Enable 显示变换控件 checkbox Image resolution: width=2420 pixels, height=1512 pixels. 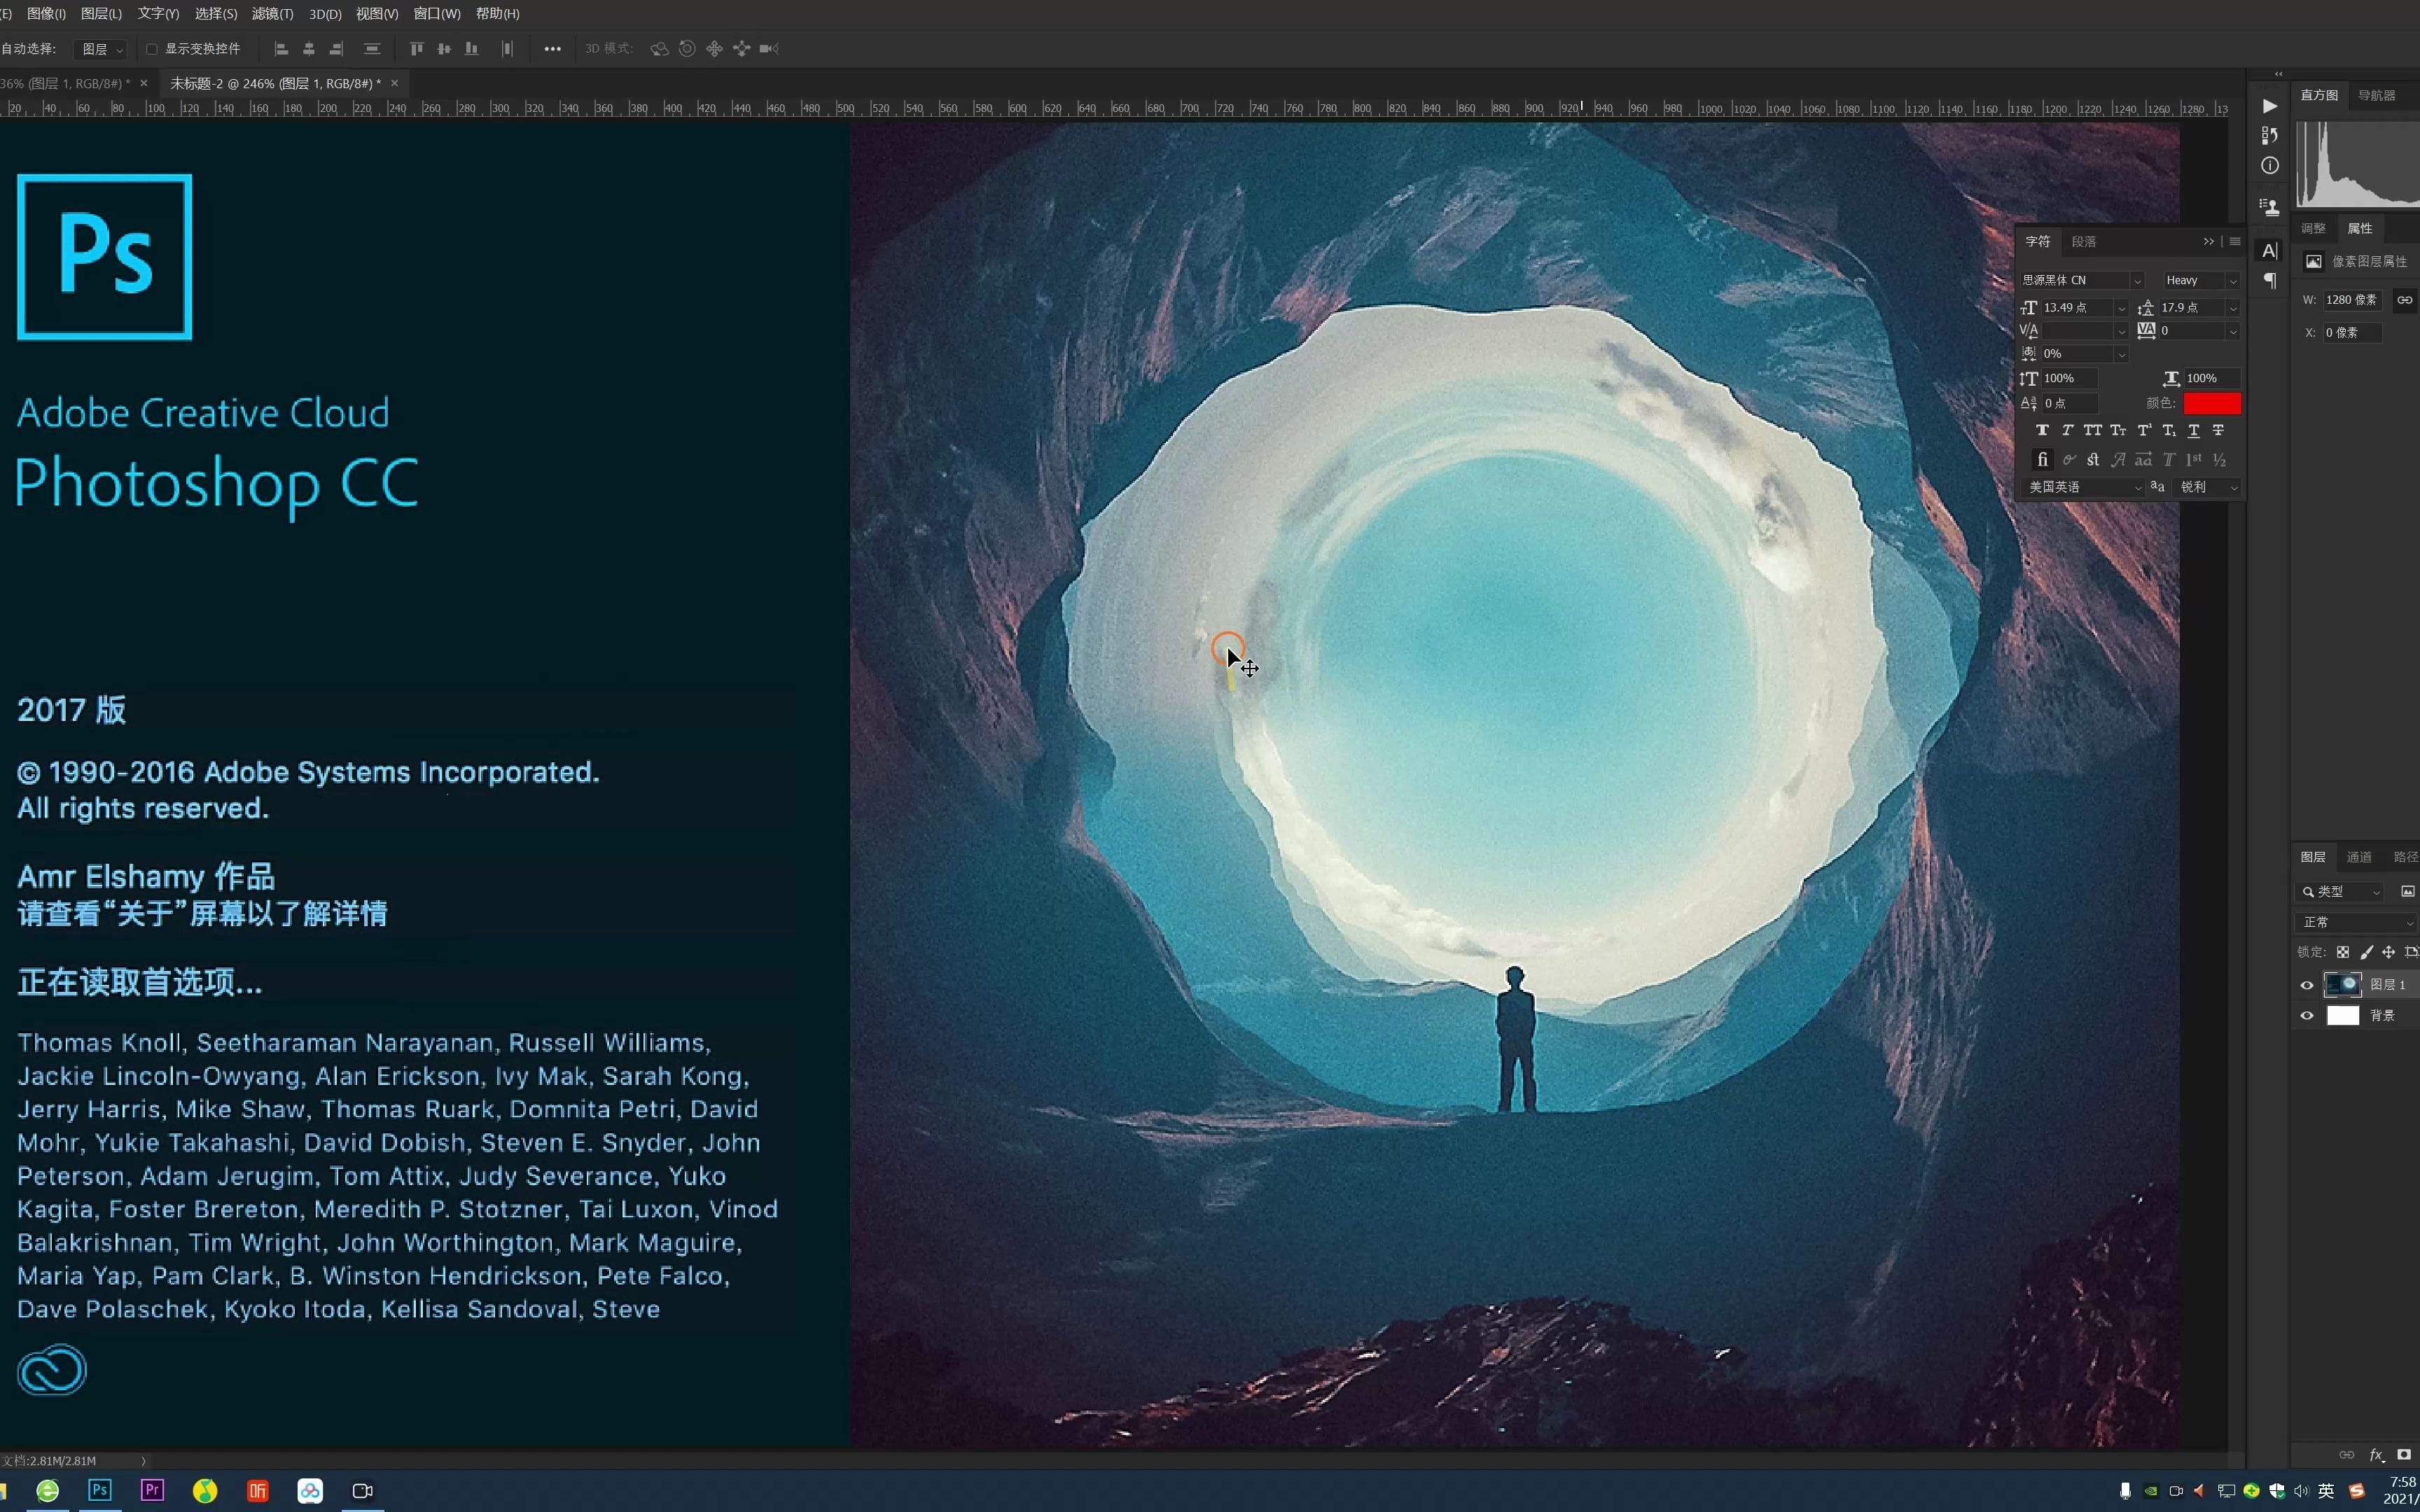coord(152,49)
